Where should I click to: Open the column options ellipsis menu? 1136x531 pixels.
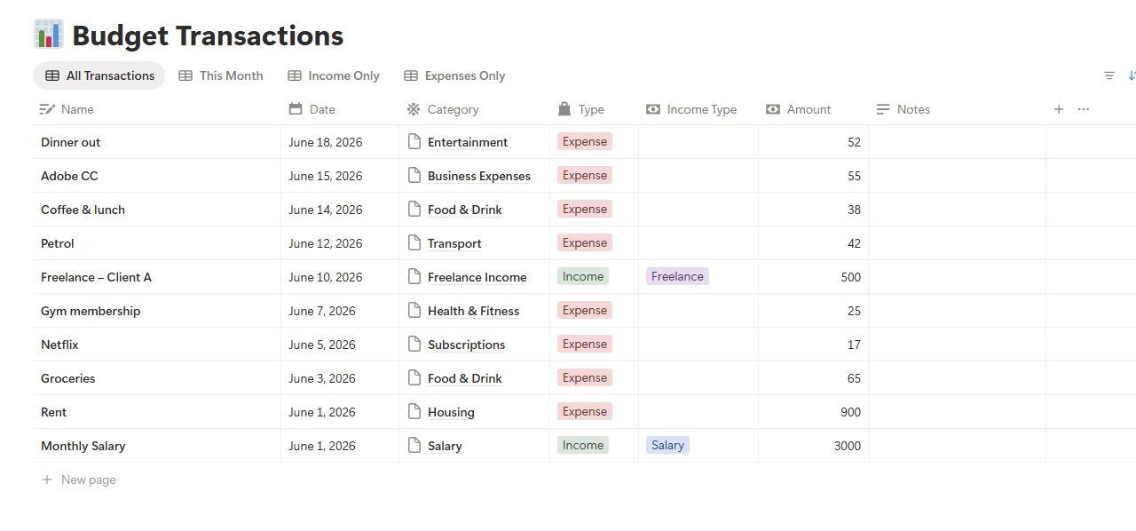point(1084,109)
